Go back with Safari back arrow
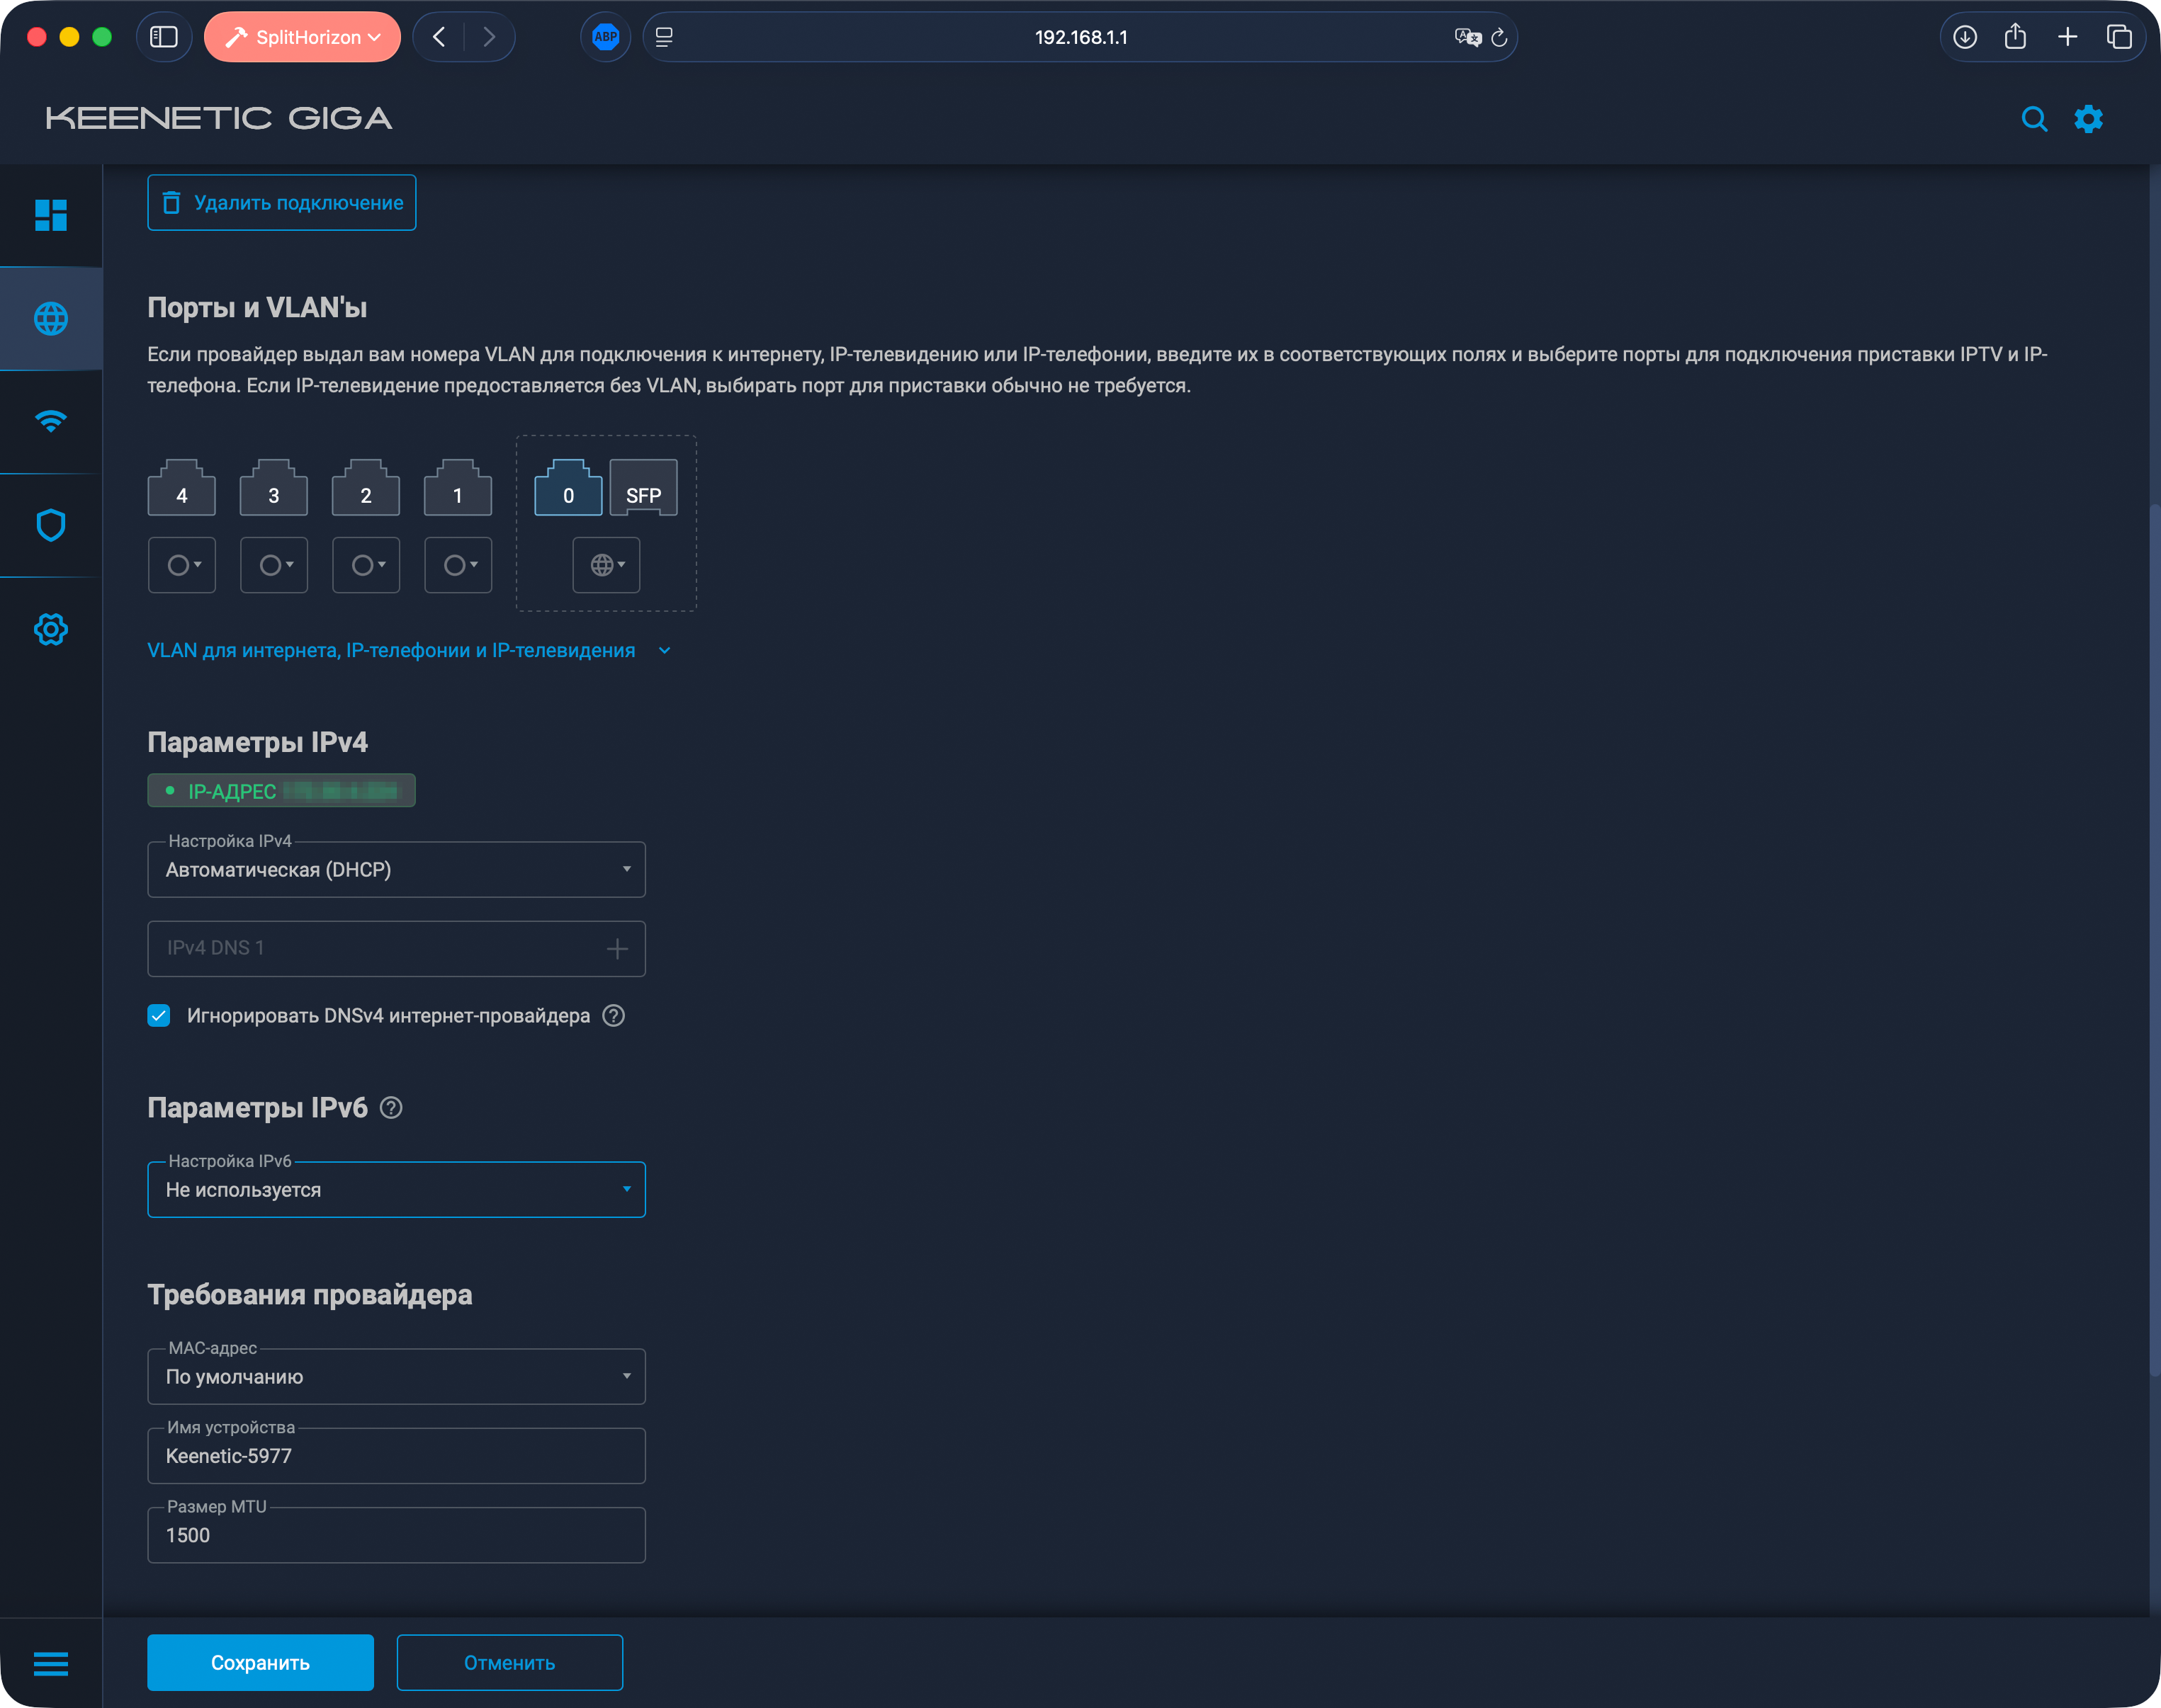This screenshot has width=2161, height=1708. point(438,37)
